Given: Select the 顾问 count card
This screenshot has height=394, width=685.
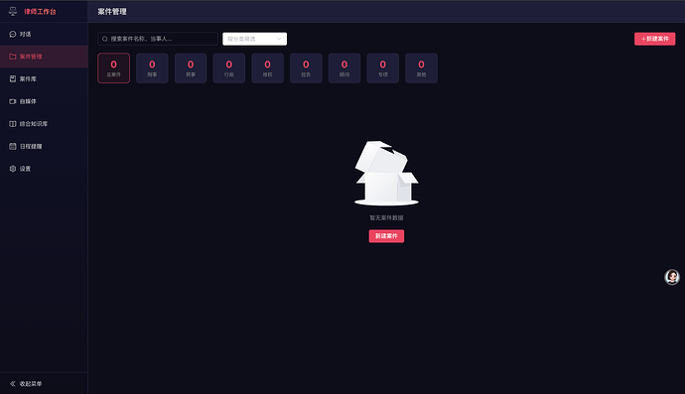Looking at the screenshot, I should (344, 68).
